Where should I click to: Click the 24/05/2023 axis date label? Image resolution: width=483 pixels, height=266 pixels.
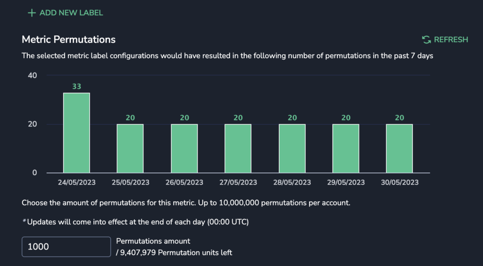(x=77, y=182)
